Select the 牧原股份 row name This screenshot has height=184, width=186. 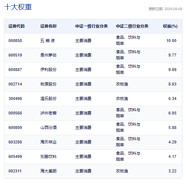coord(48,84)
